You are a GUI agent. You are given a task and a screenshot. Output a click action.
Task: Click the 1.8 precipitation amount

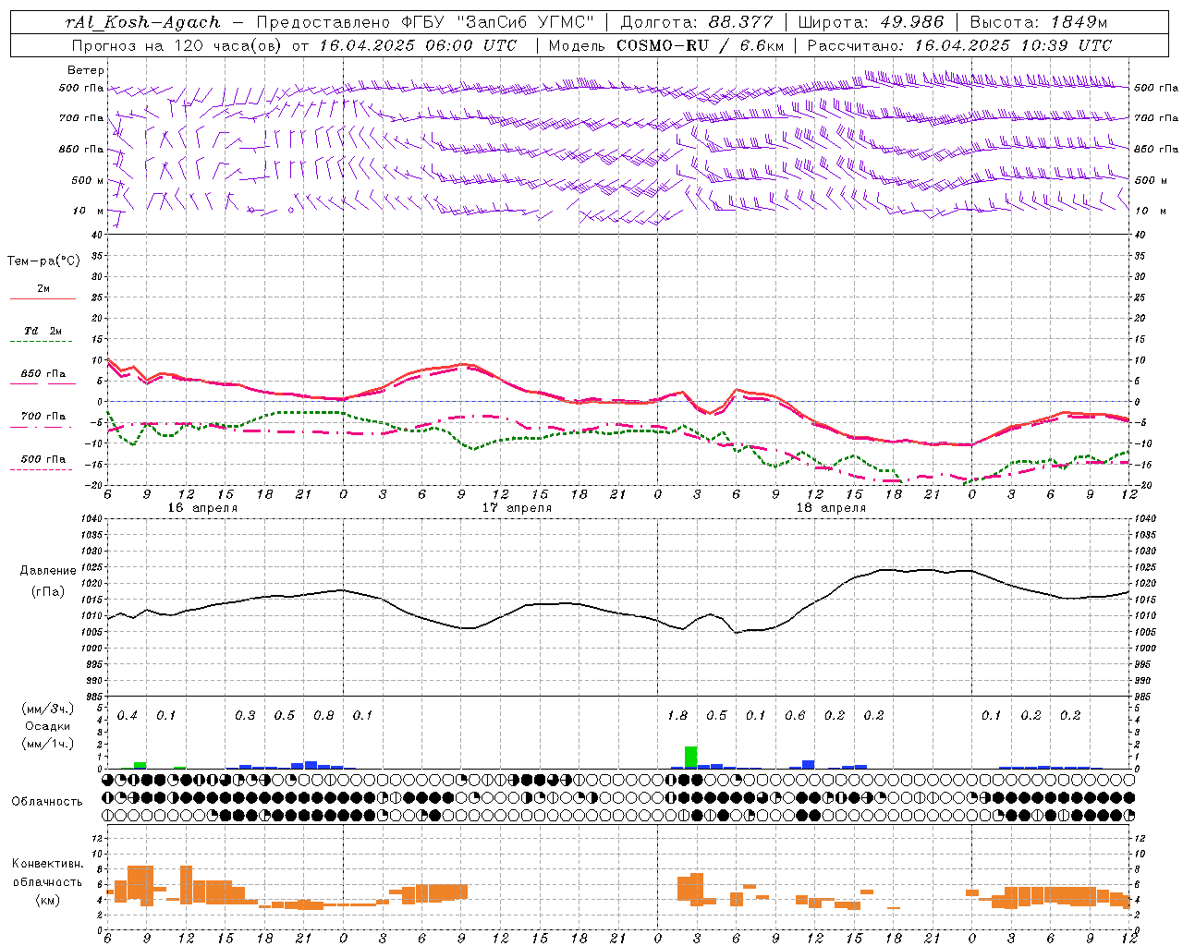coord(677,715)
